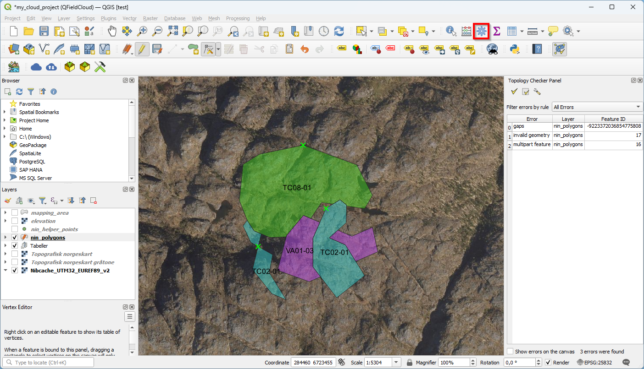Select the Pan Map hand tool
644x369 pixels.
(112, 31)
